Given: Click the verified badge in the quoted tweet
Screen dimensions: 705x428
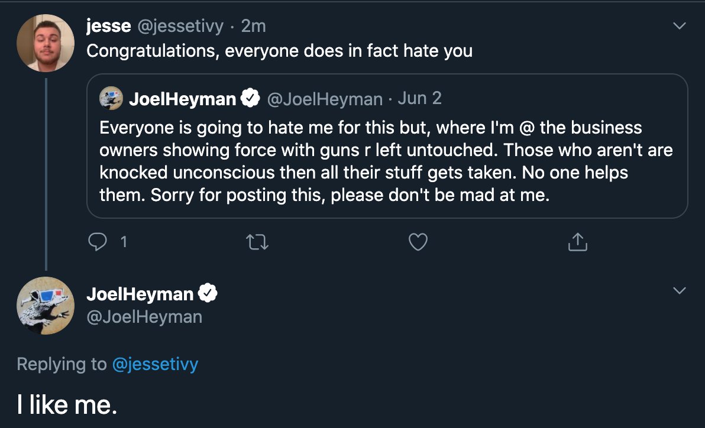Looking at the screenshot, I should click(251, 99).
